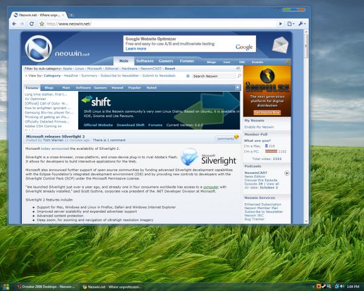Open 'XV Optimizer' forum thread
The image size is (364, 291).
pos(35,99)
